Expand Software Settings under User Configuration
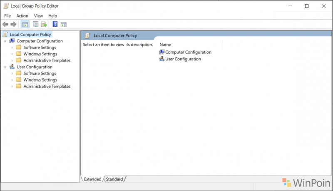Viewport: 333px width, 191px height. point(12,73)
